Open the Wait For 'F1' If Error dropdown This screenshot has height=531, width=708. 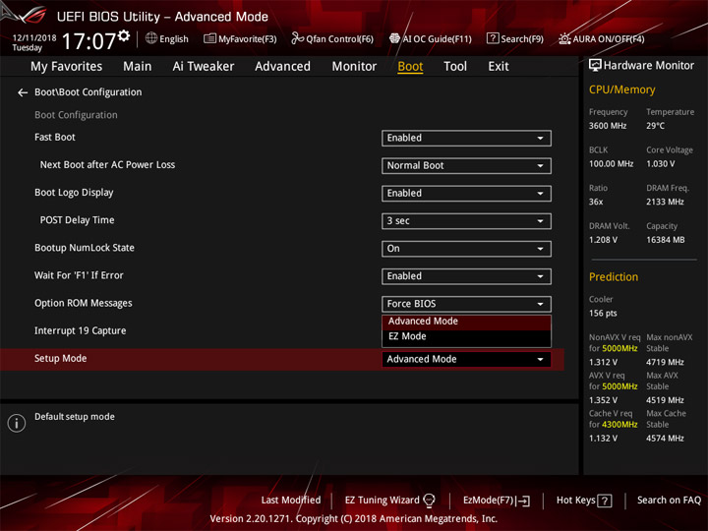click(x=466, y=276)
